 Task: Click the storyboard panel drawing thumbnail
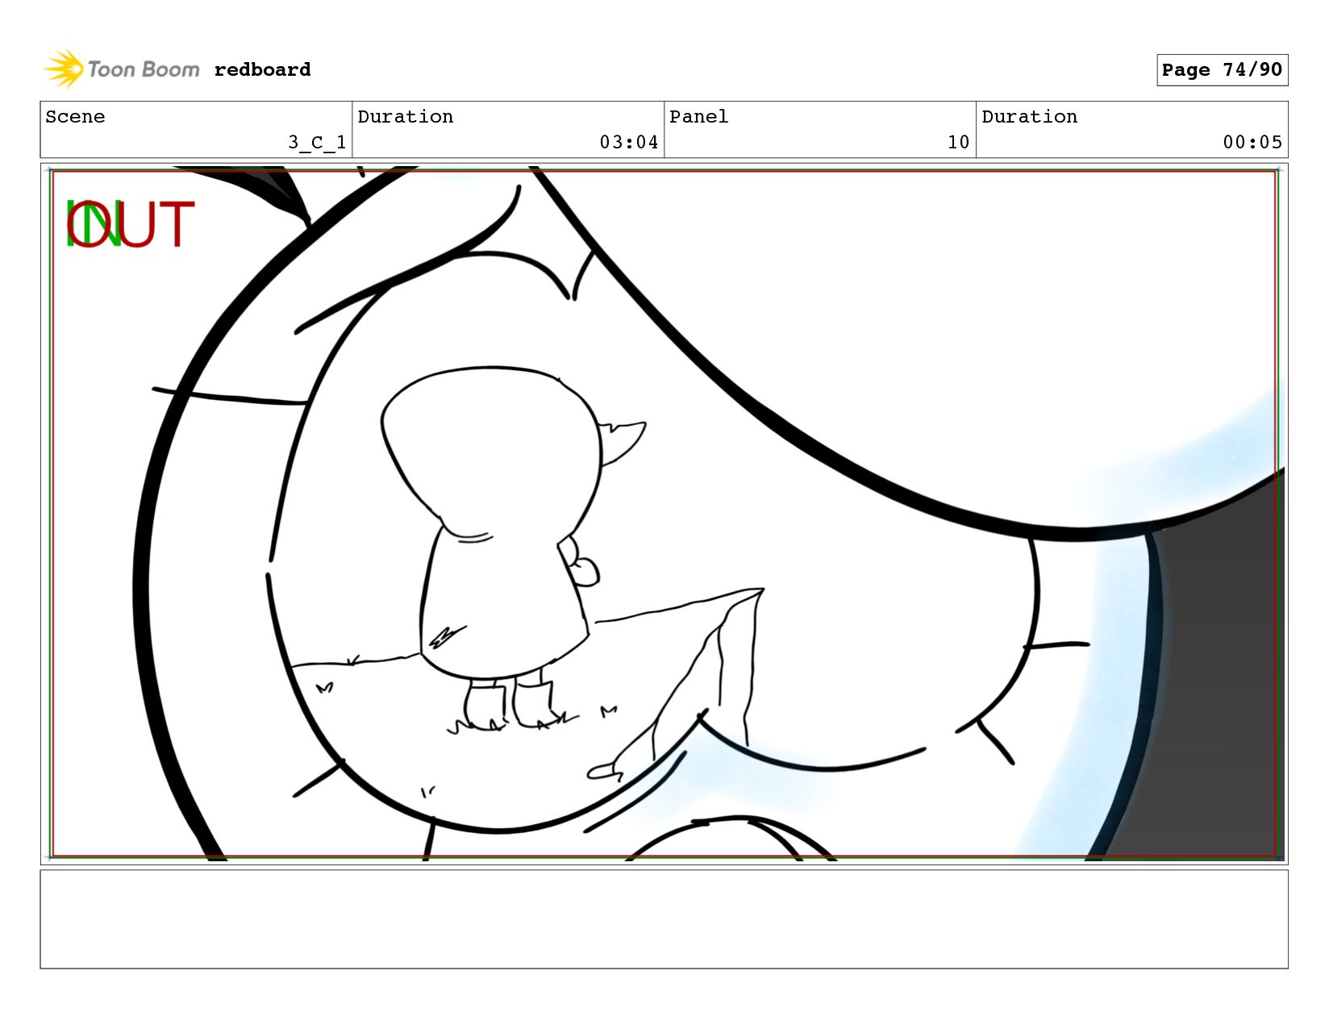(x=664, y=514)
